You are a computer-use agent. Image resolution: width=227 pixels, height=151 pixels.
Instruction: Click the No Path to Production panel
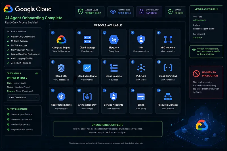pos(206,82)
